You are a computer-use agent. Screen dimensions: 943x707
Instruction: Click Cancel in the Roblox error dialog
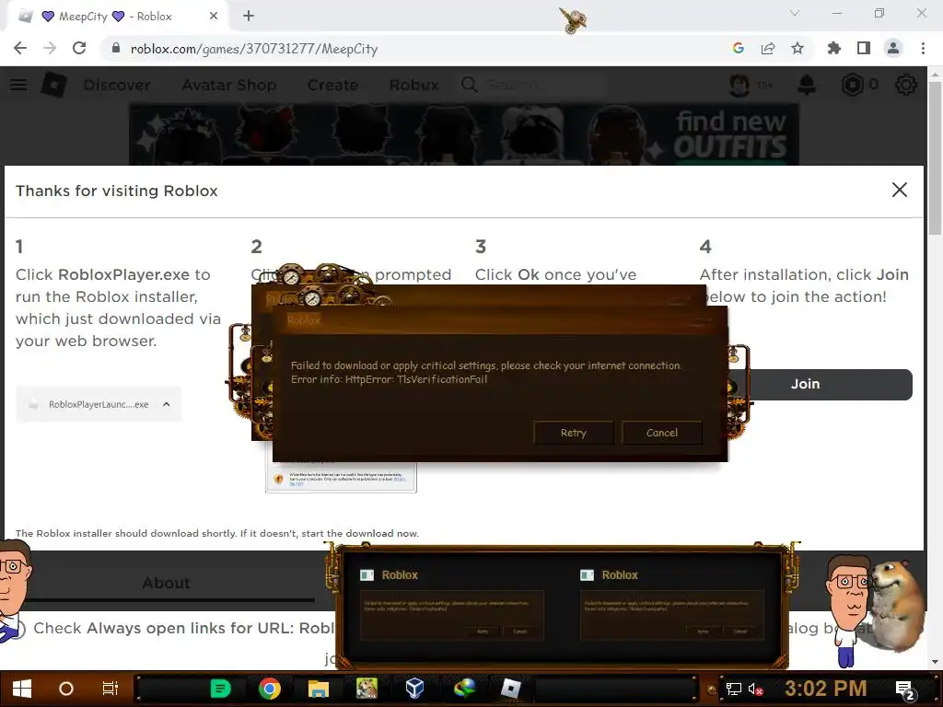point(661,433)
